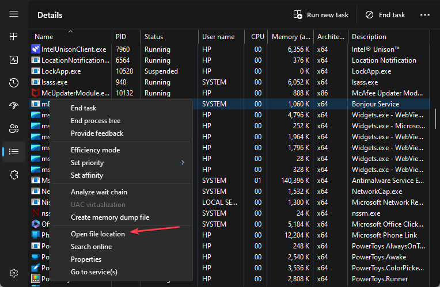Open Properties from context menu
This screenshot has width=440, height=287.
tap(86, 259)
